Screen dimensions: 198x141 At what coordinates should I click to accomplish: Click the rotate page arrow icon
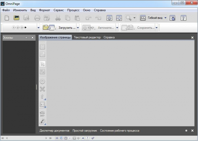43,122
